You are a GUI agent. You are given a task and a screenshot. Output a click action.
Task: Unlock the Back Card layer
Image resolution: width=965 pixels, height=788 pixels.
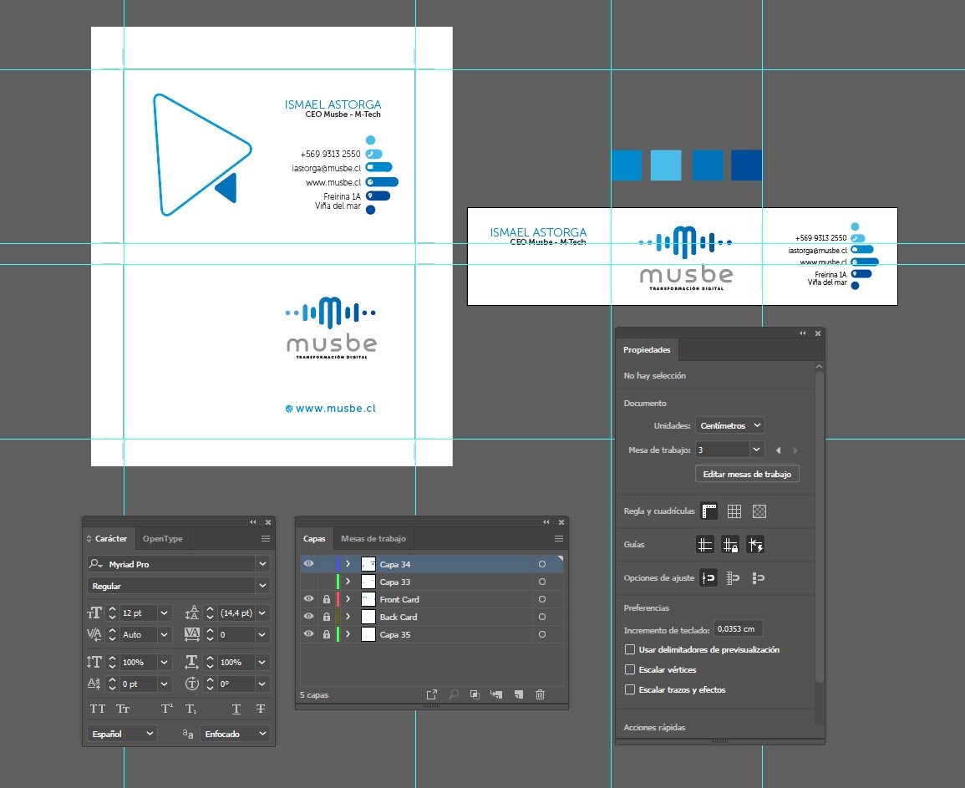327,616
